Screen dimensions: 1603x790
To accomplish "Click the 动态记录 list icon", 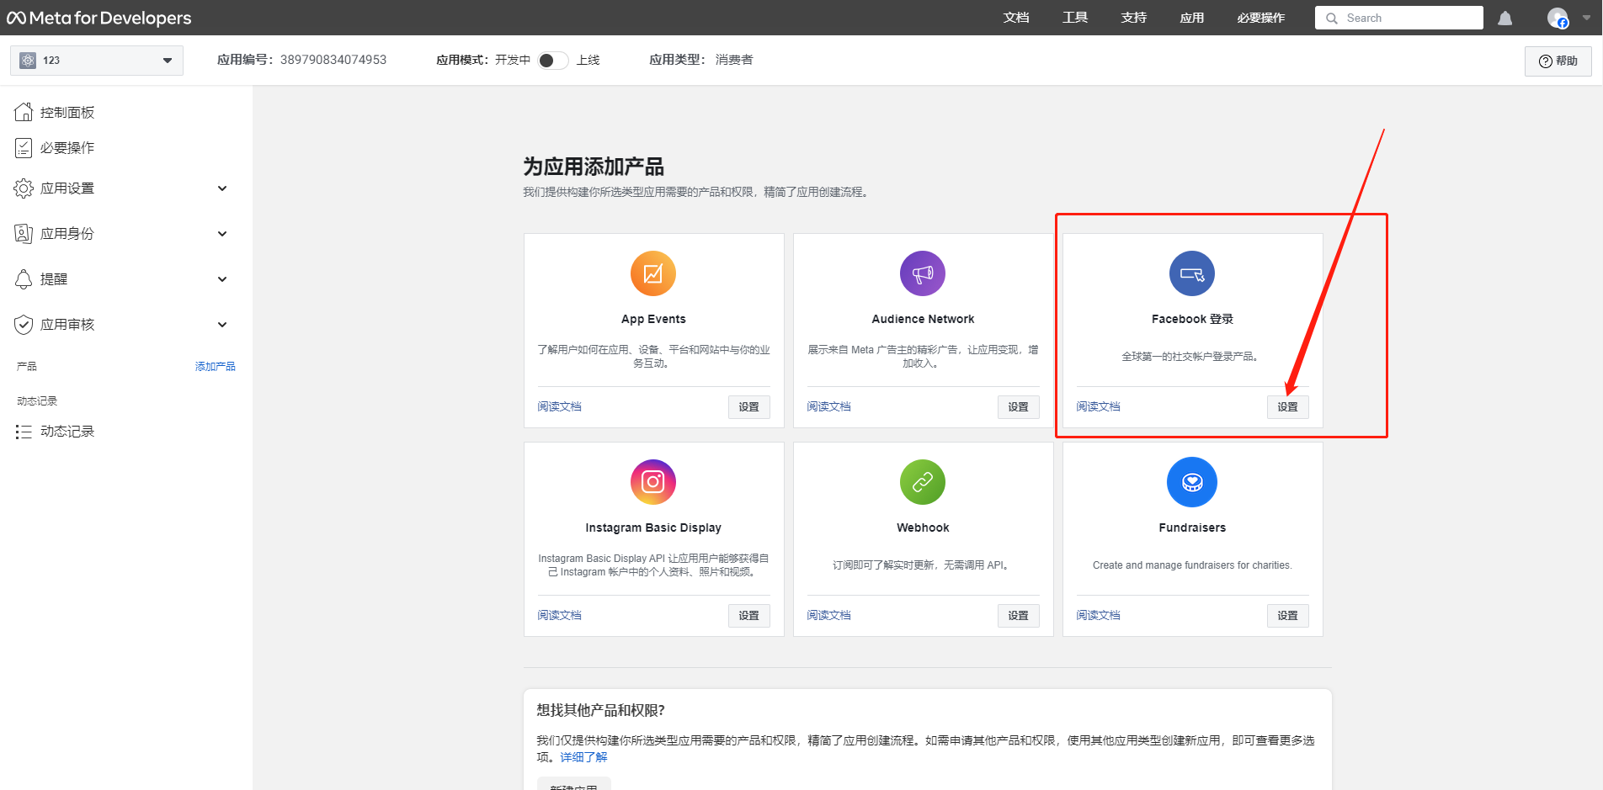I will click(x=24, y=432).
